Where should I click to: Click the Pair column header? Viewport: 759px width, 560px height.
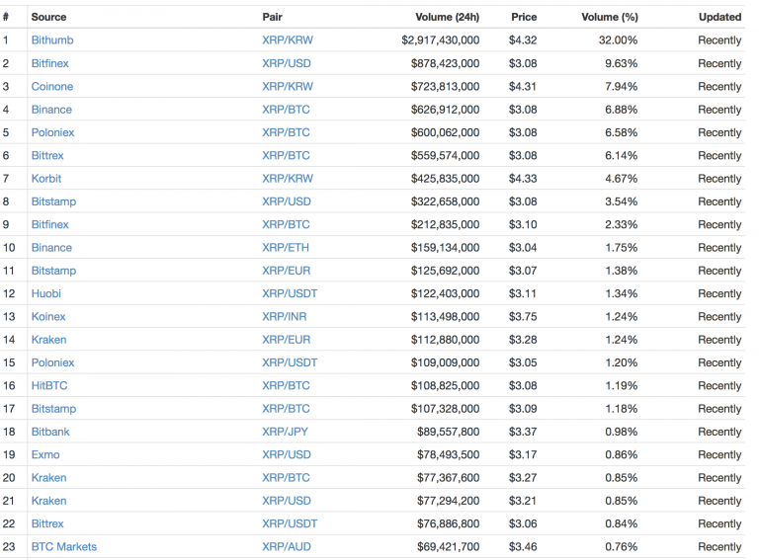(x=272, y=17)
